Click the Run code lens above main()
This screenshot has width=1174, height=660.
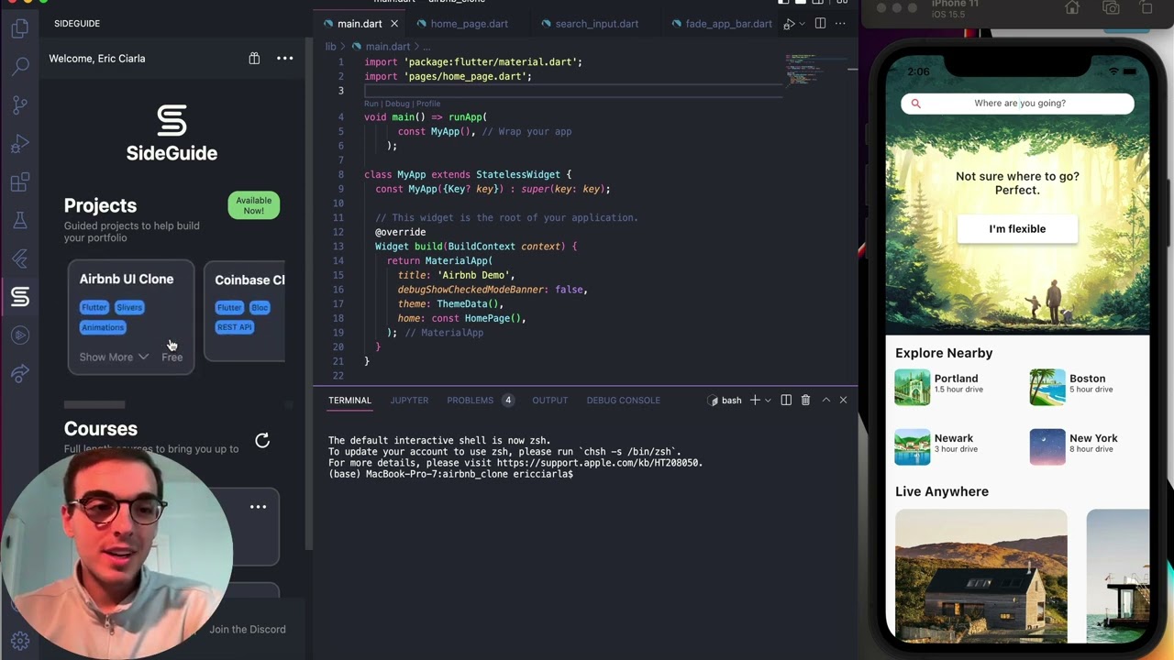coord(371,104)
